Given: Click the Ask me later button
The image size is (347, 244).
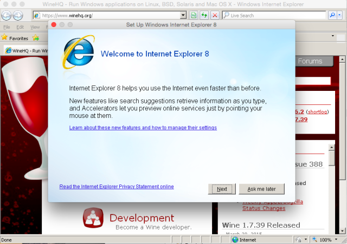Looking at the screenshot, I should 261,189.
